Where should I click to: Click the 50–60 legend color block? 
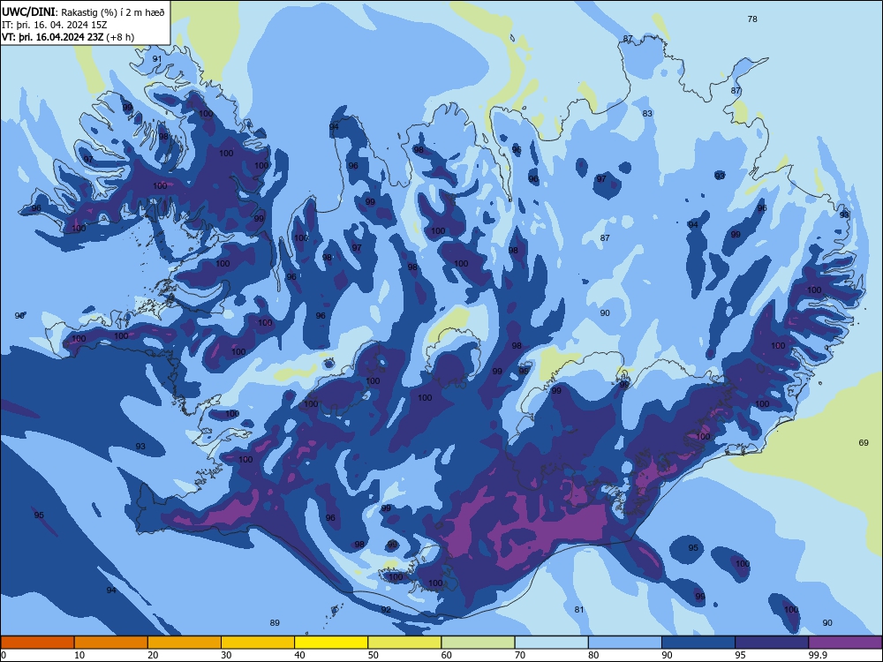point(404,643)
